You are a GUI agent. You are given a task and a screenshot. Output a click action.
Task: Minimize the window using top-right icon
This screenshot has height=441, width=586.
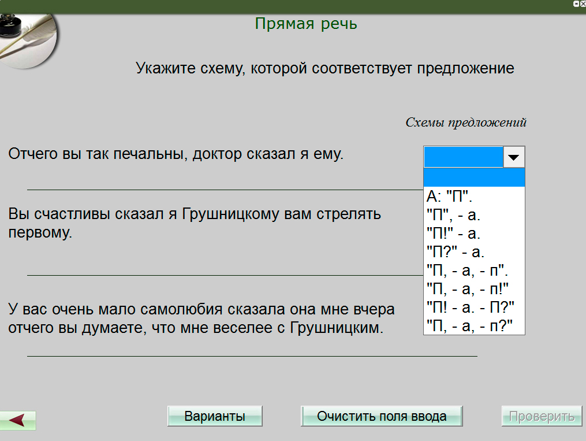(576, 3)
